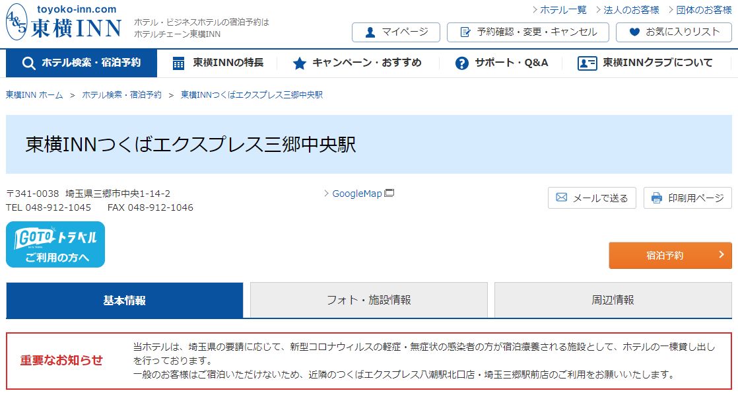This screenshot has width=738, height=399.
Task: Click the edit-note icon beside 予約確認・変更・キャンセル
Action: [465, 32]
